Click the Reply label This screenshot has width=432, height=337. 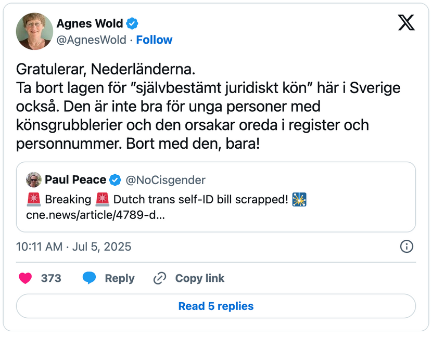120,278
